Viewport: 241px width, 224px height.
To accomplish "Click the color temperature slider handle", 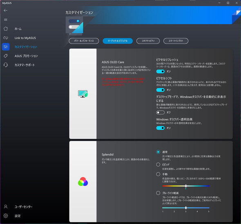I will pos(186,186).
